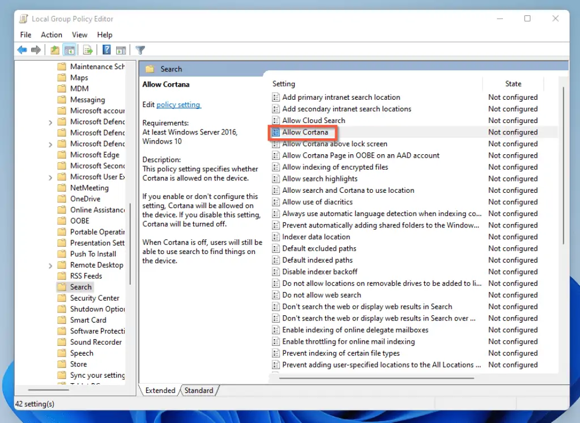Switch to the Standard tab

pyautogui.click(x=199, y=390)
